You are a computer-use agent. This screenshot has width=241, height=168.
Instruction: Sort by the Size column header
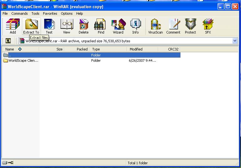pos(52,49)
